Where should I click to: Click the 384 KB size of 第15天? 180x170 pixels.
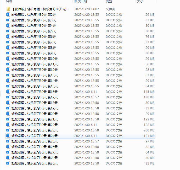click(x=149, y=86)
